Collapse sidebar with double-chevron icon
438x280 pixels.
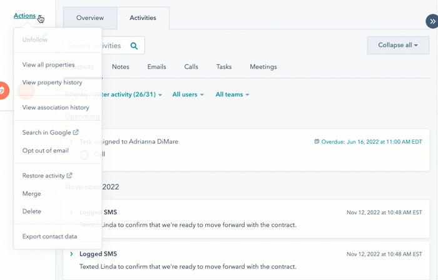[432, 21]
